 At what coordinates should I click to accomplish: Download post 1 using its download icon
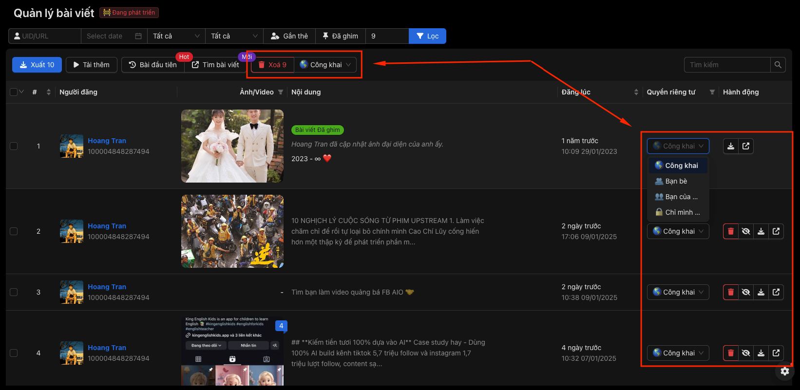(730, 146)
